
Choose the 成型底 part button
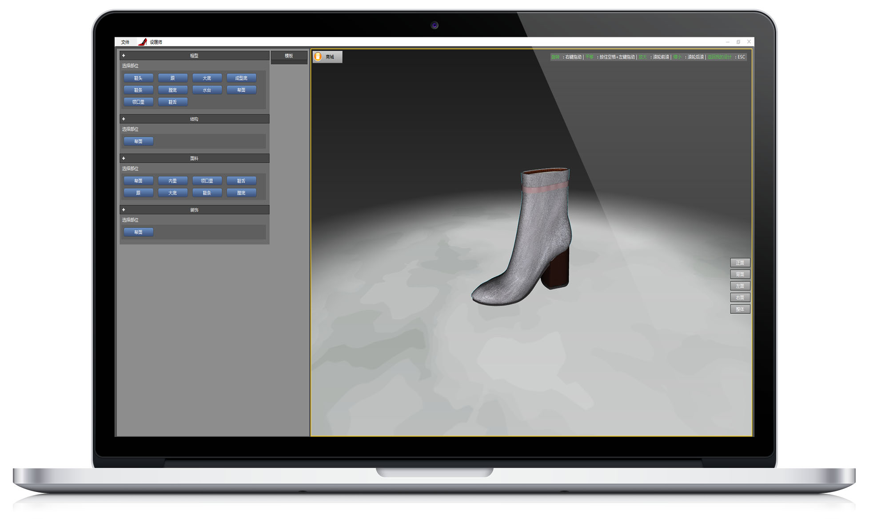[241, 78]
